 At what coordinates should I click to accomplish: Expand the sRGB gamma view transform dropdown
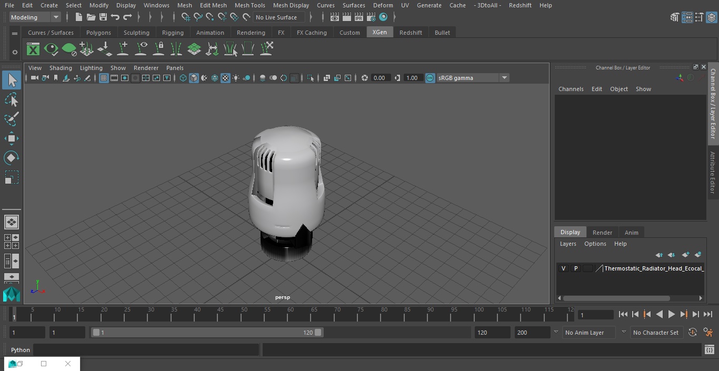coord(504,78)
